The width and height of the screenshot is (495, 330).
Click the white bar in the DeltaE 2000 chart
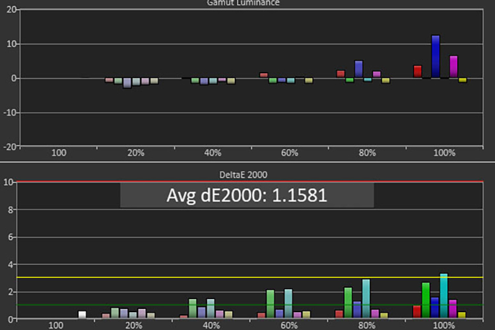[x=82, y=315]
